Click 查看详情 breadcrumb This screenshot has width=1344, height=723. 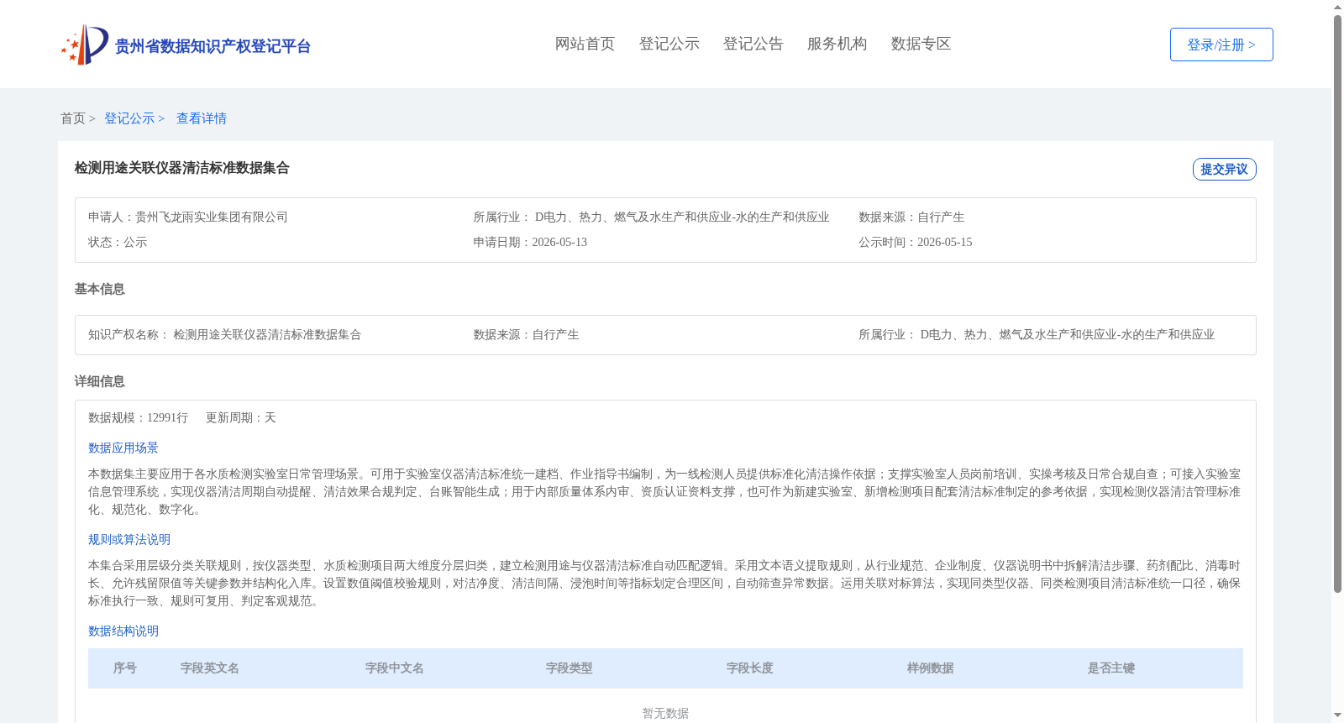202,118
